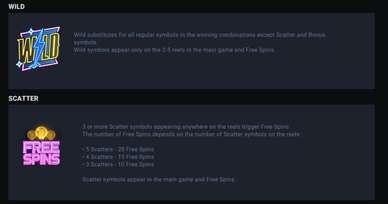Click the 3 Scatters - 10 Free Spins entry
This screenshot has height=204, width=388.
pyautogui.click(x=118, y=164)
